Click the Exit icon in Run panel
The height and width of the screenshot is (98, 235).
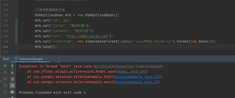point(5,92)
